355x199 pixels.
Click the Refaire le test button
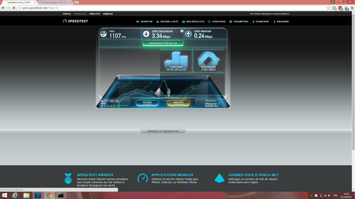(147, 103)
